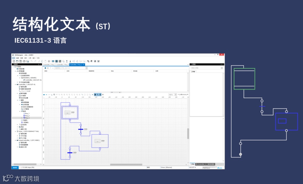Select Controller_1(AS332T-A) under MODBUS_1

[33, 80]
